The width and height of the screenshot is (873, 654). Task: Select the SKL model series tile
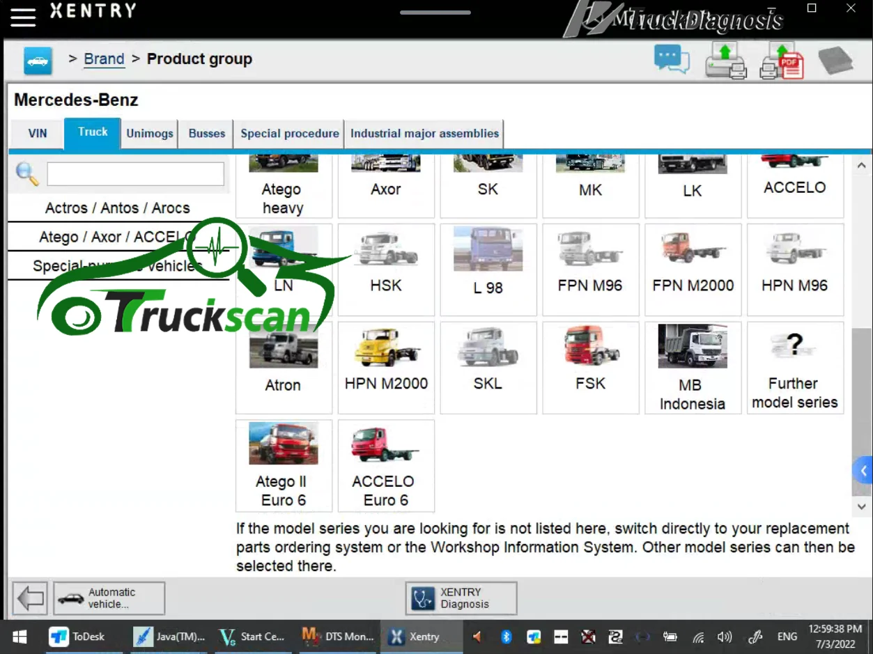(x=488, y=368)
